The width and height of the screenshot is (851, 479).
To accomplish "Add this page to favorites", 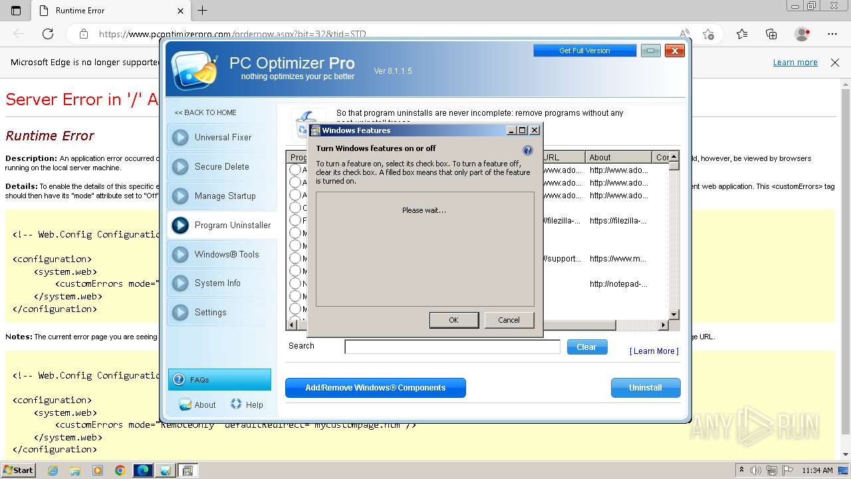I will pos(709,34).
